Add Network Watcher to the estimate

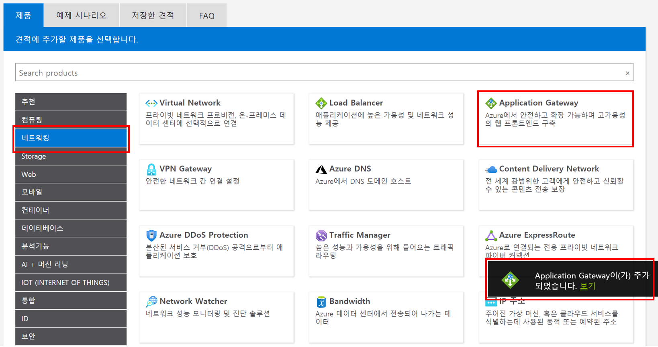pyautogui.click(x=217, y=317)
